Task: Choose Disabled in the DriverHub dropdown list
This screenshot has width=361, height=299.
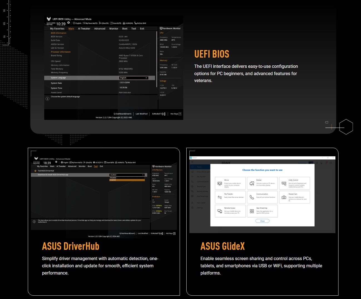Action: click(x=127, y=178)
